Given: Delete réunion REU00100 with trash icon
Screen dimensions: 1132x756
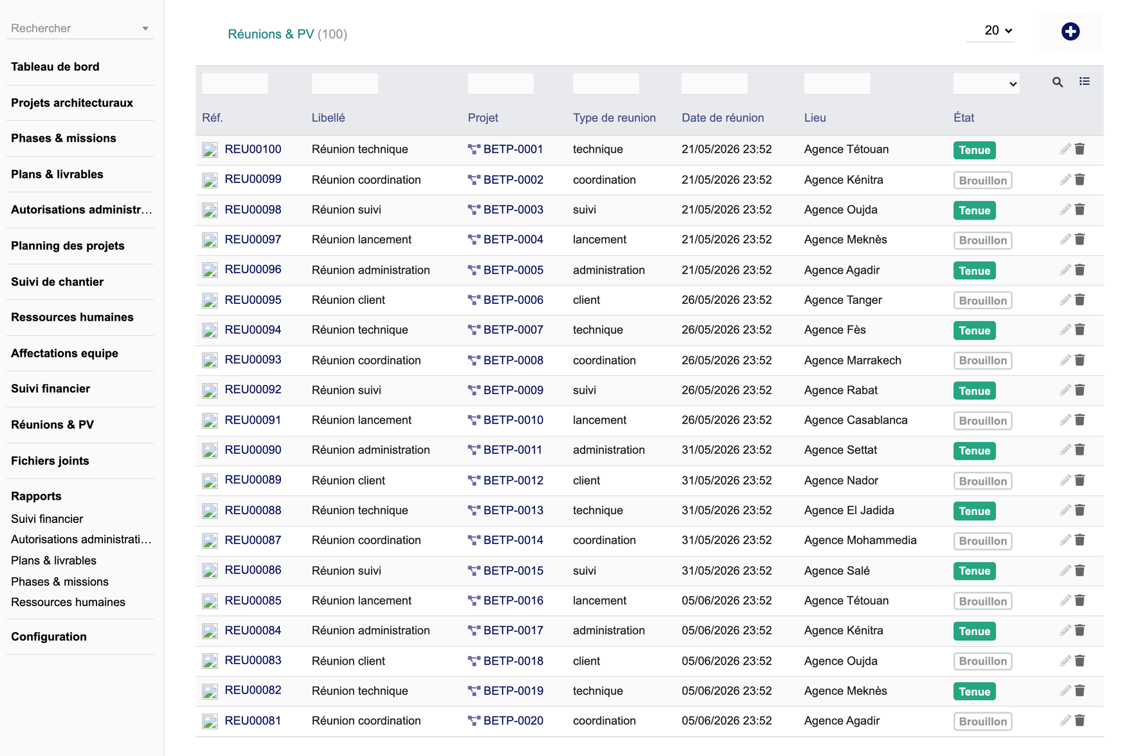Looking at the screenshot, I should click(x=1080, y=149).
